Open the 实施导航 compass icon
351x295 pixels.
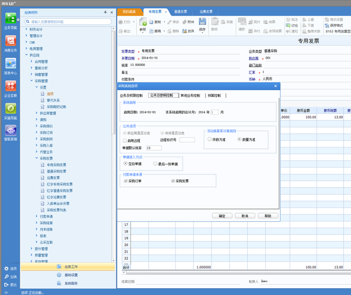pos(10,109)
